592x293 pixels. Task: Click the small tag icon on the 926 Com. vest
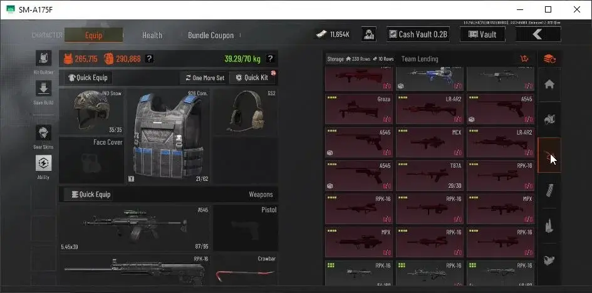pos(131,178)
